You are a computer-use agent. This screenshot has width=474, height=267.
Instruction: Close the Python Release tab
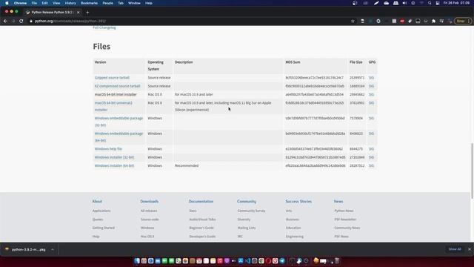tap(79, 13)
